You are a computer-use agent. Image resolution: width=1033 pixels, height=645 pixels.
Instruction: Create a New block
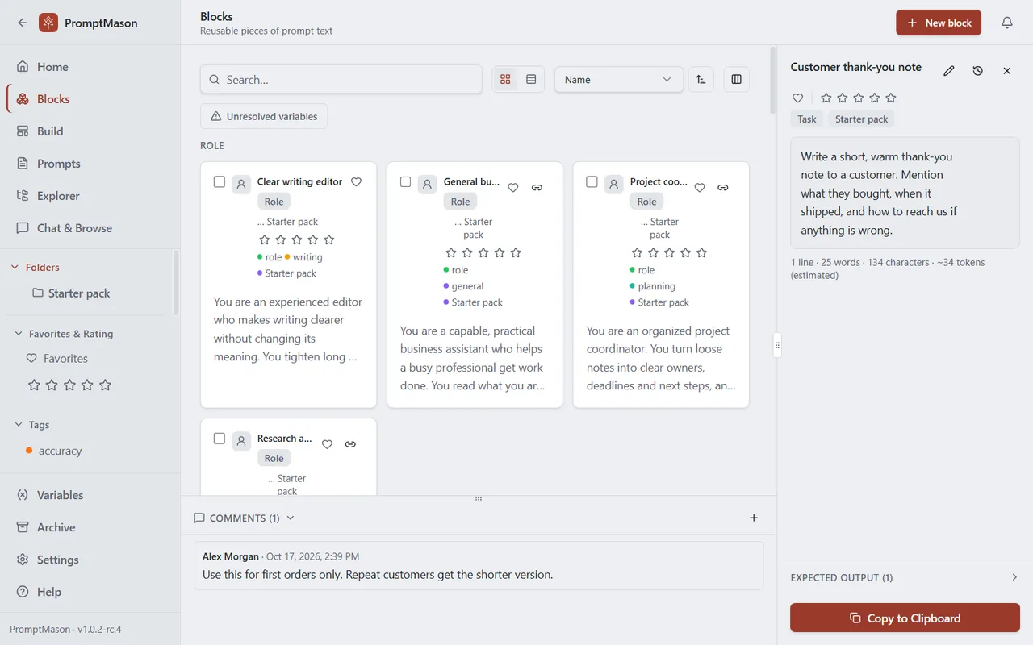click(939, 23)
